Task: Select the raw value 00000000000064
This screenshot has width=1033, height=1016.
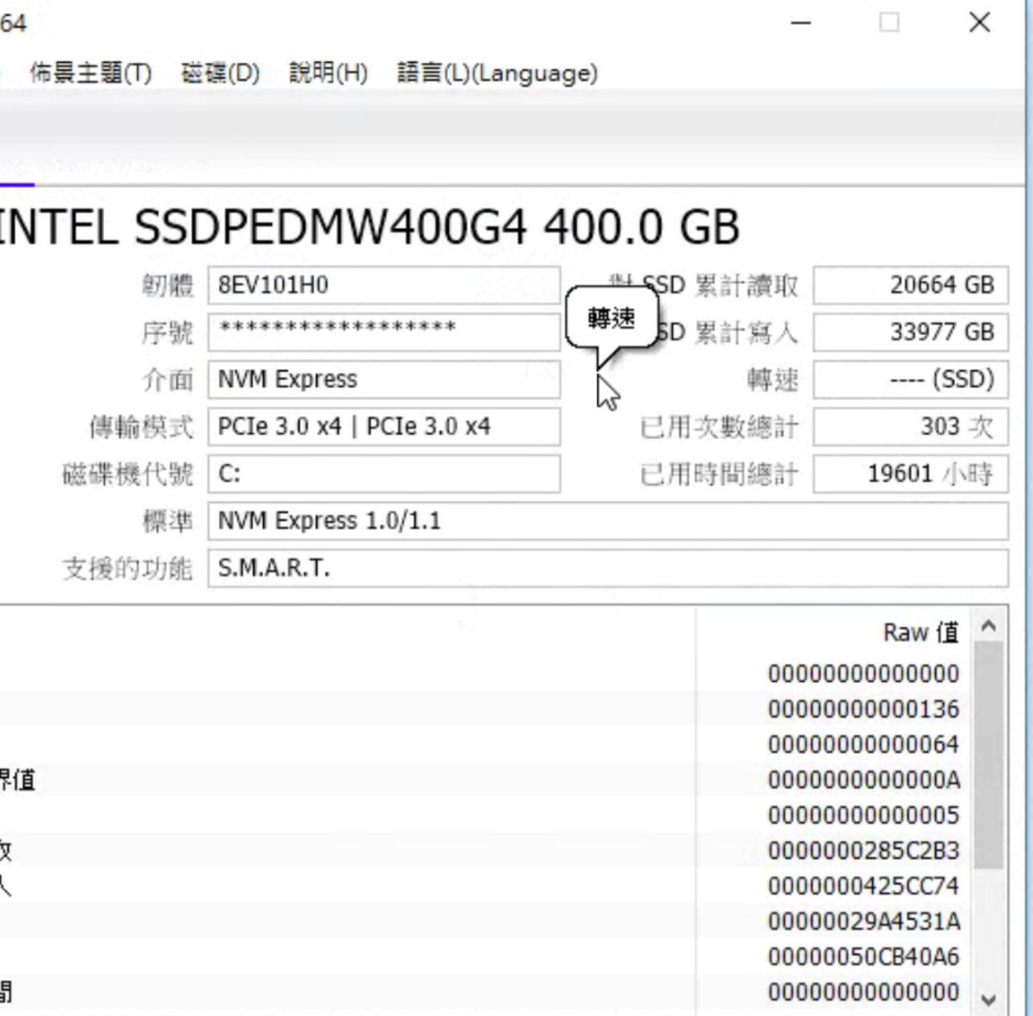Action: coord(864,745)
